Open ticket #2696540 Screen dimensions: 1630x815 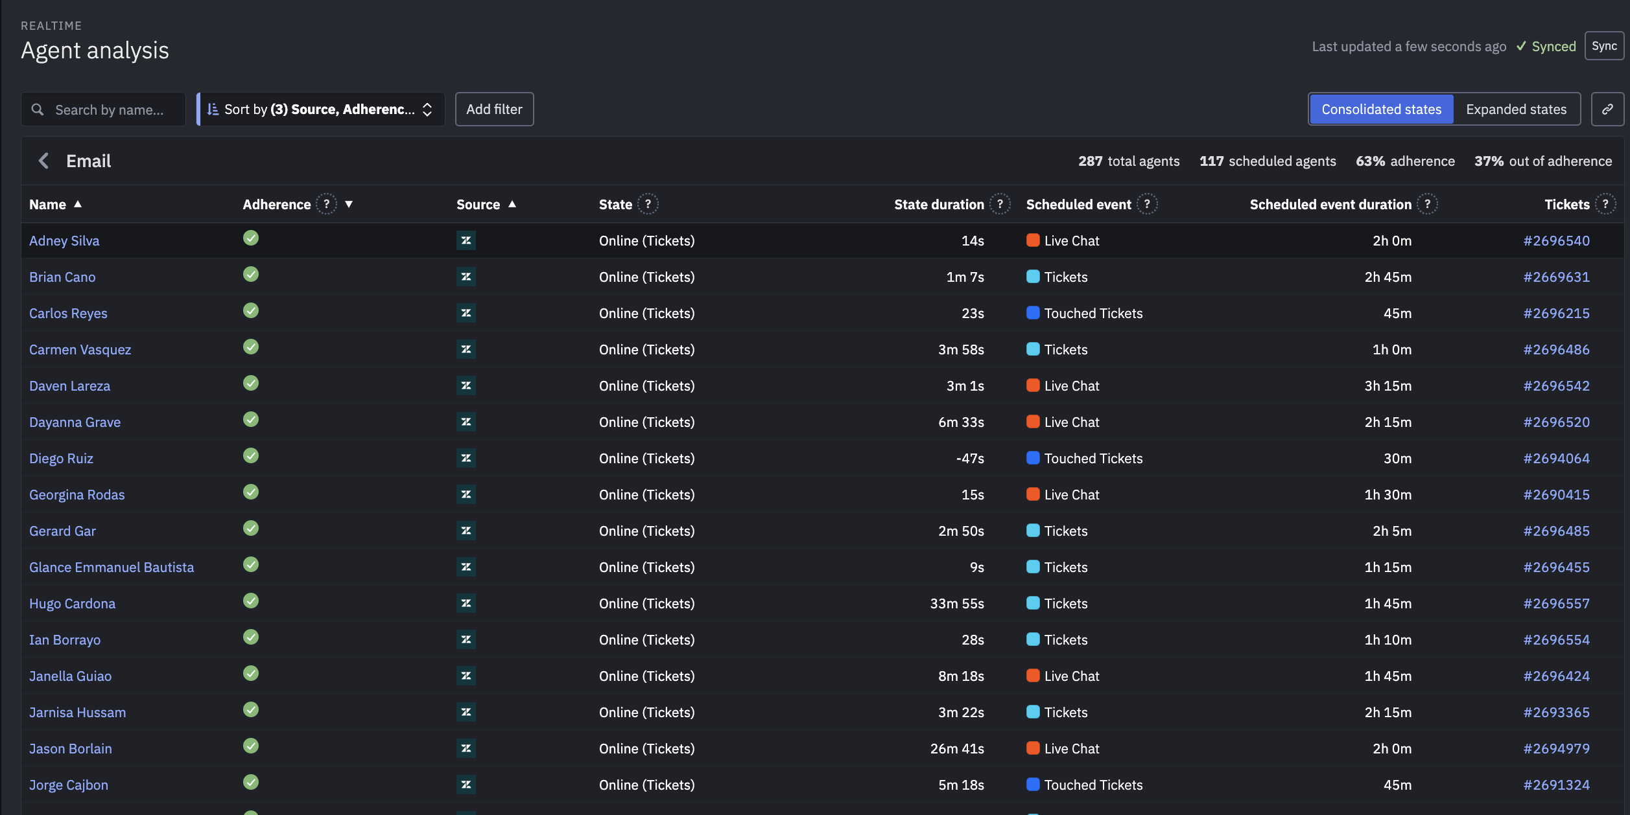coord(1556,240)
